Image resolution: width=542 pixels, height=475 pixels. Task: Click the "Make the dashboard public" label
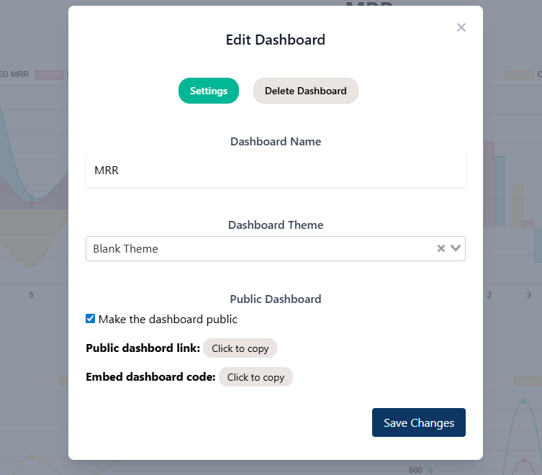168,319
